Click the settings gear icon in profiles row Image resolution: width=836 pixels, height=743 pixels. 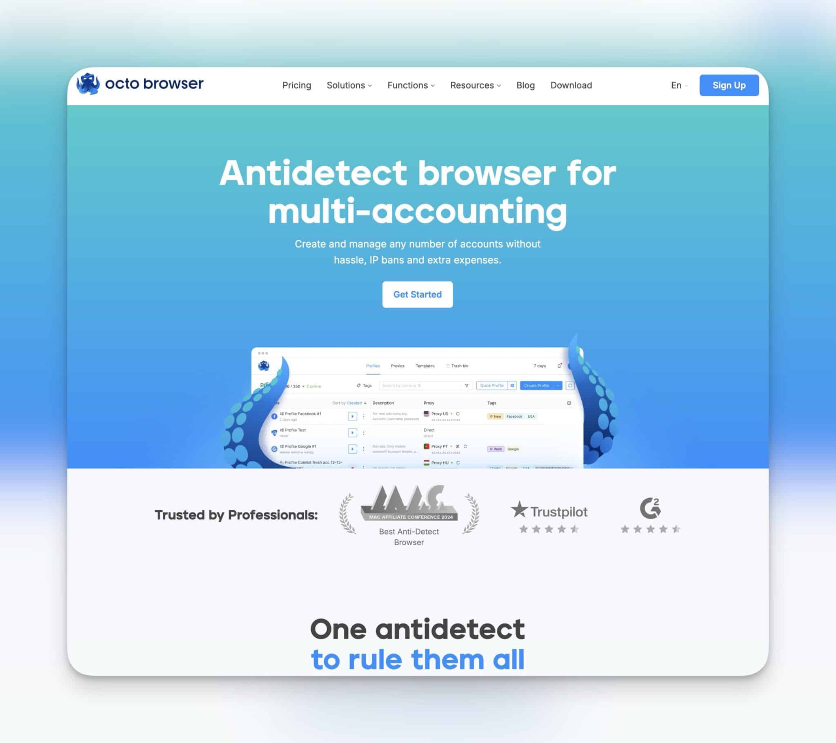pos(569,402)
